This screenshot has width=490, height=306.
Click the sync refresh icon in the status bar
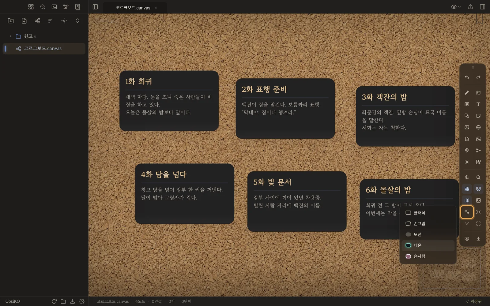coord(54,301)
